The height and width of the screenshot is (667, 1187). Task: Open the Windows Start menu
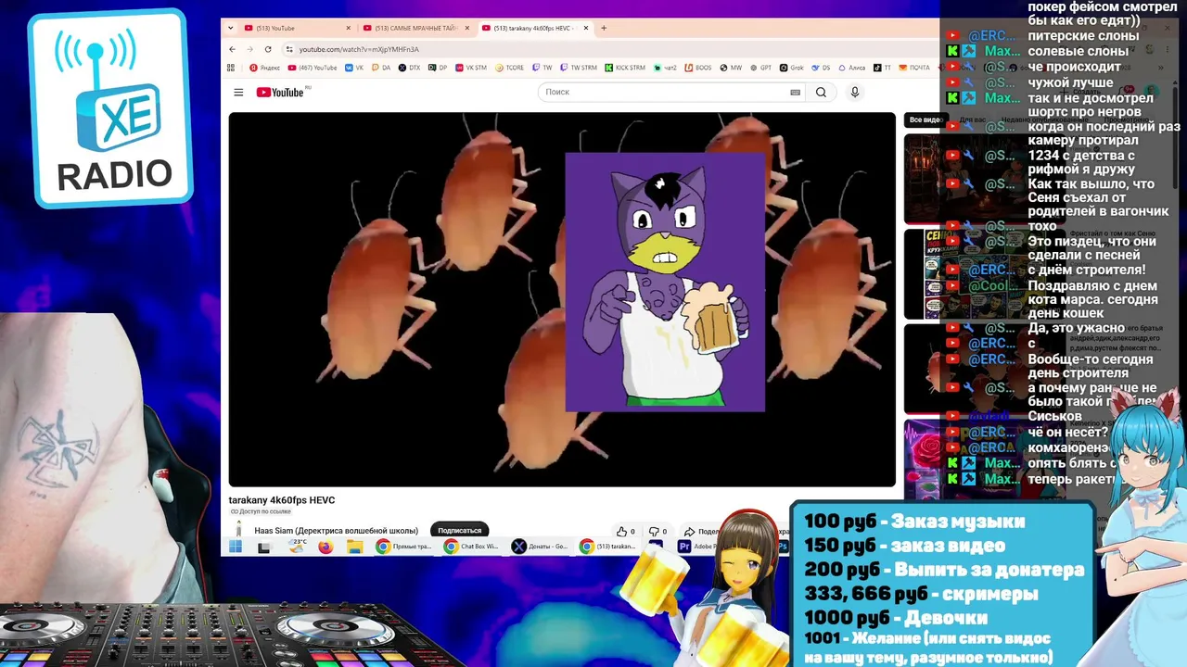pos(236,547)
